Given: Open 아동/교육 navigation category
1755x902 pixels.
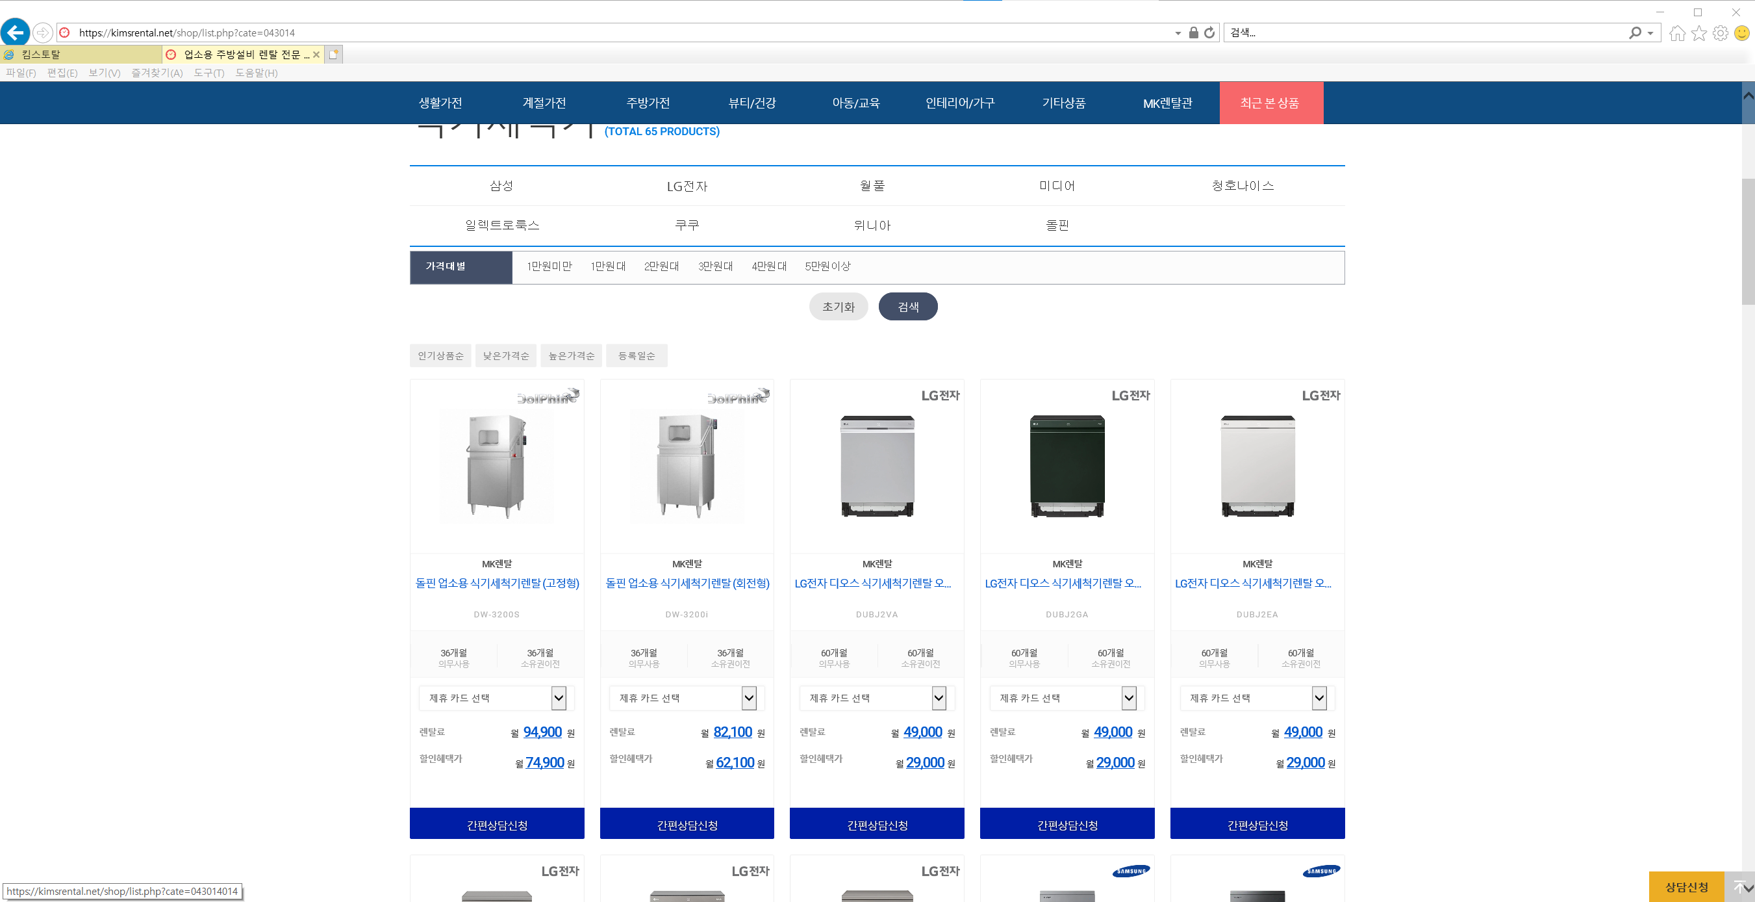Looking at the screenshot, I should tap(856, 103).
